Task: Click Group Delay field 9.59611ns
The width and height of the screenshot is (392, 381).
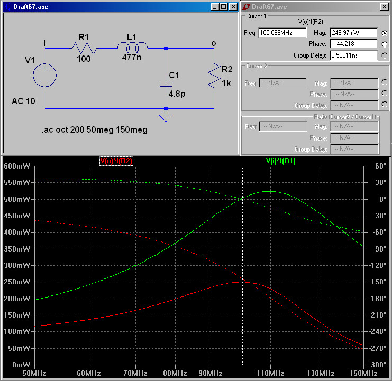Action: [354, 55]
